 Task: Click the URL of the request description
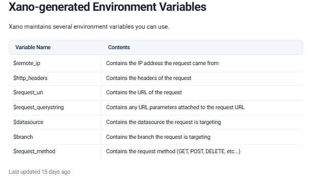(144, 92)
